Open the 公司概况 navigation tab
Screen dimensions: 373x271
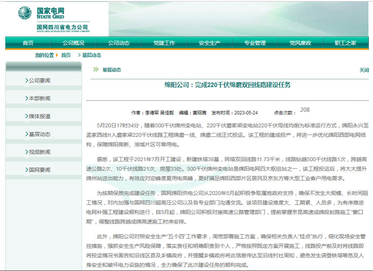[x=73, y=43]
